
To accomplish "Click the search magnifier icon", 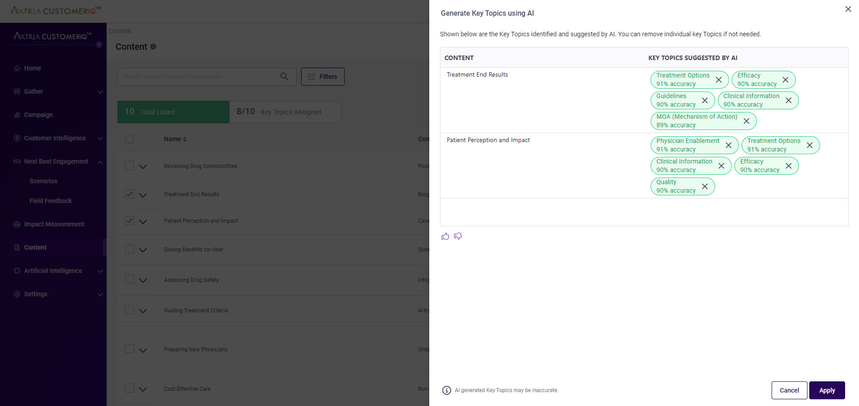I will coord(285,76).
